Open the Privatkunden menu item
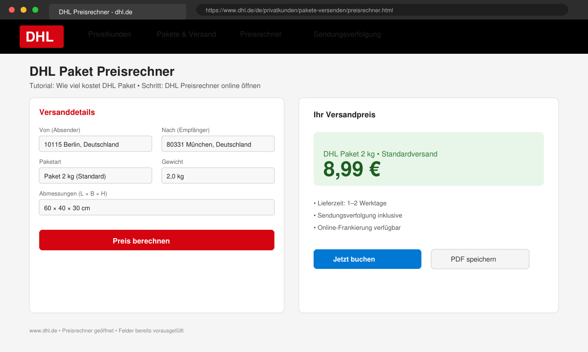The width and height of the screenshot is (588, 352). click(x=110, y=34)
